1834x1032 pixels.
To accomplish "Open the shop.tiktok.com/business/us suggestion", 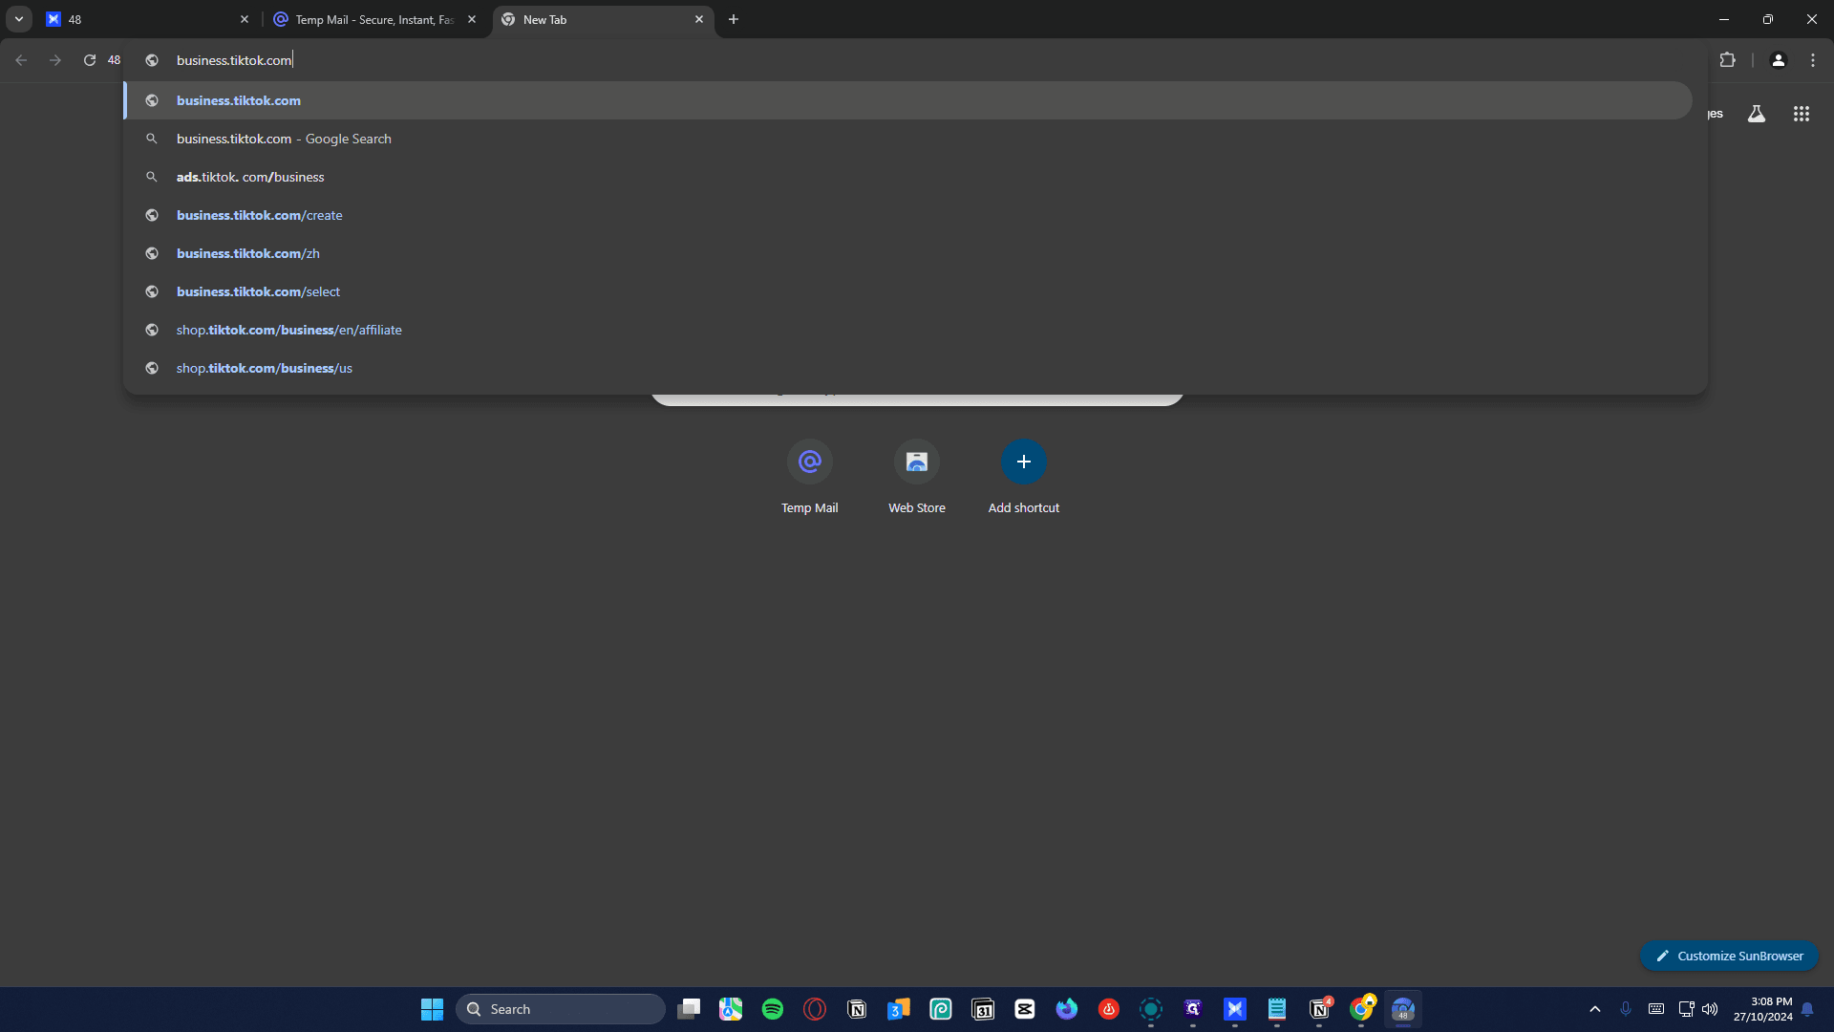I will 907,368.
